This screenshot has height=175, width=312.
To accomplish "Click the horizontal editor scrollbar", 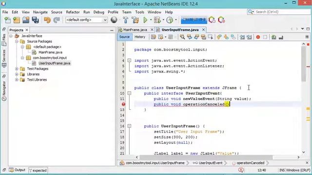I will [x=206, y=157].
